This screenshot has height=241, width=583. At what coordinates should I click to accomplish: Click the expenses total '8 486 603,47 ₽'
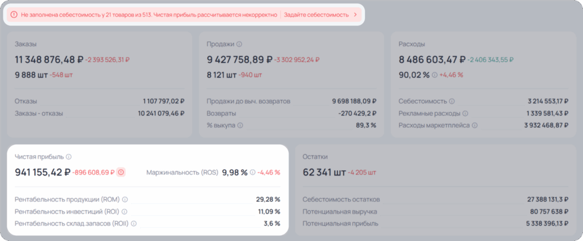pyautogui.click(x=432, y=59)
